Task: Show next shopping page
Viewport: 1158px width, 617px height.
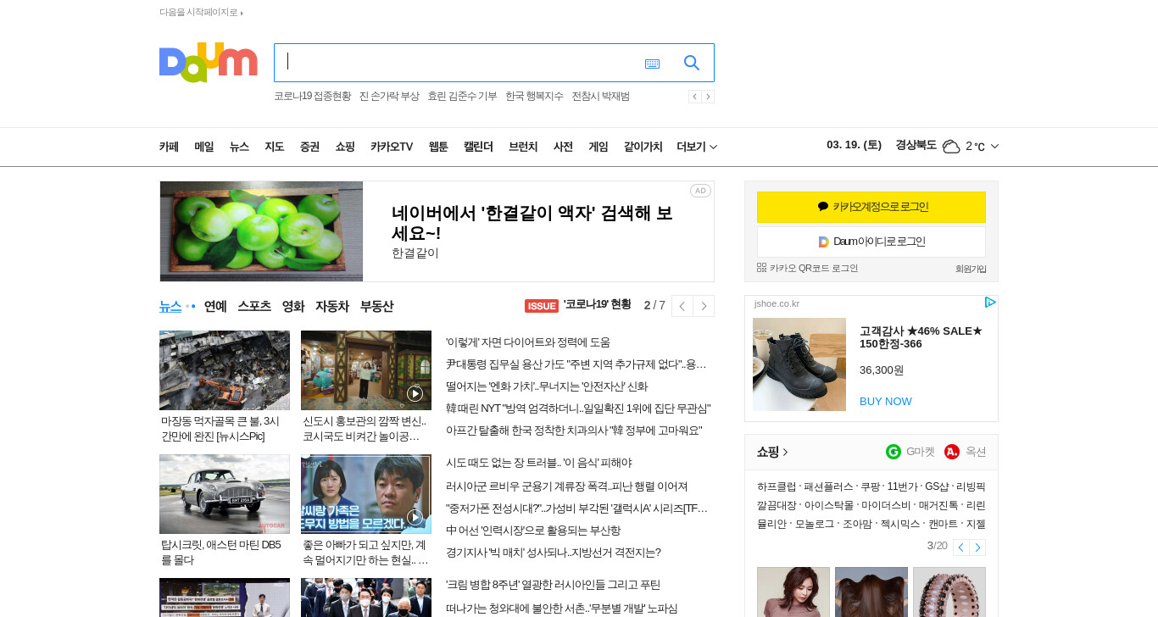Action: pos(977,548)
